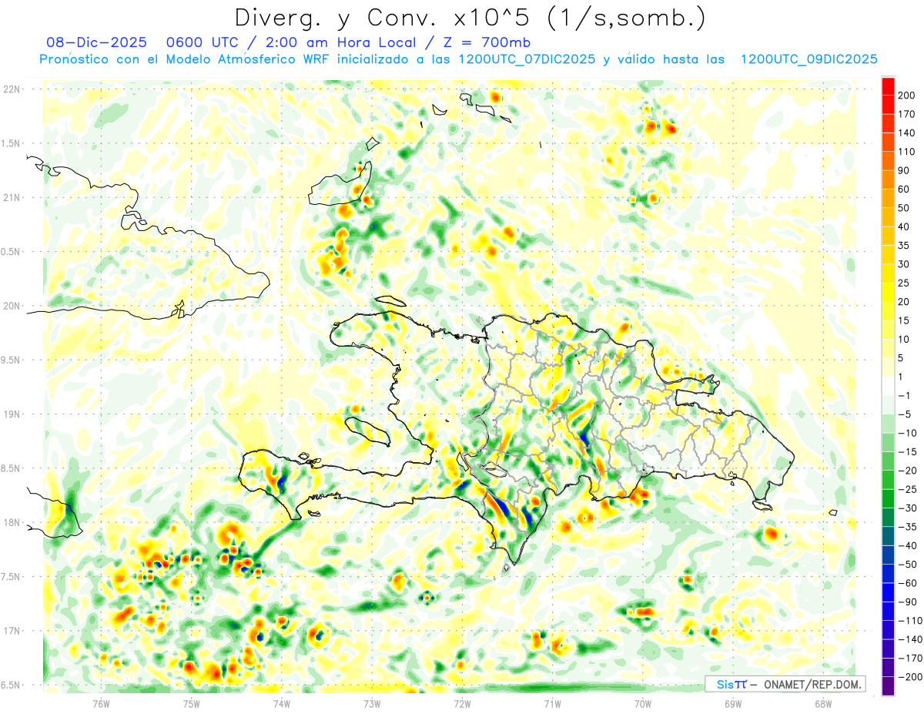This screenshot has height=714, width=924.
Task: Click the top red segment of the color scale
Action: [889, 86]
